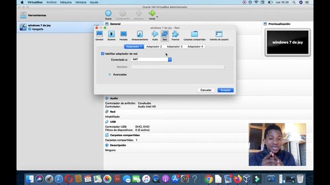Image resolution: width=330 pixels, height=185 pixels.
Task: Open Google Chrome from the dock
Action: pos(208,179)
